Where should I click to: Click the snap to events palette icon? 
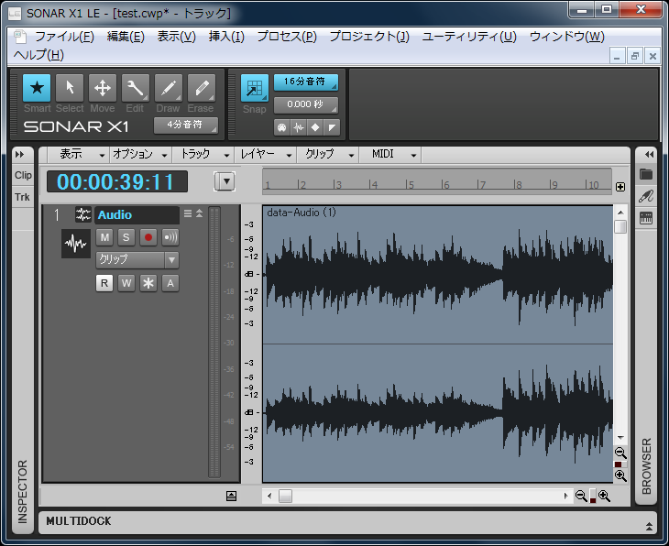coord(281,127)
